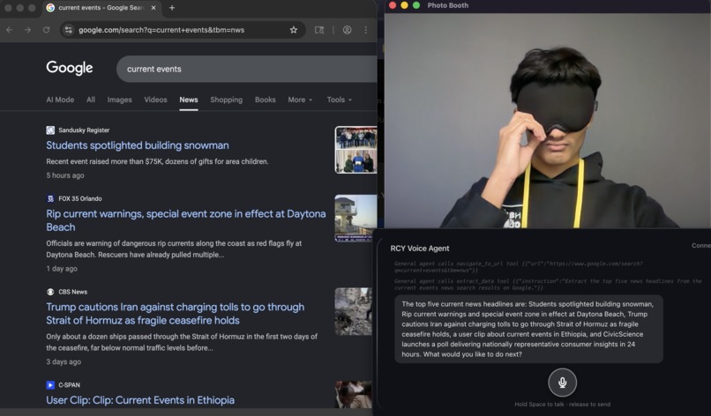Expand the More dropdown
Screen dimensions: 711x416
[x=300, y=100]
